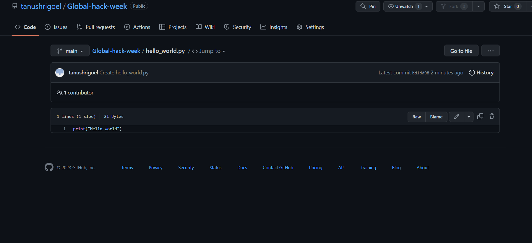Open commit bd1dd98 link

(x=421, y=73)
